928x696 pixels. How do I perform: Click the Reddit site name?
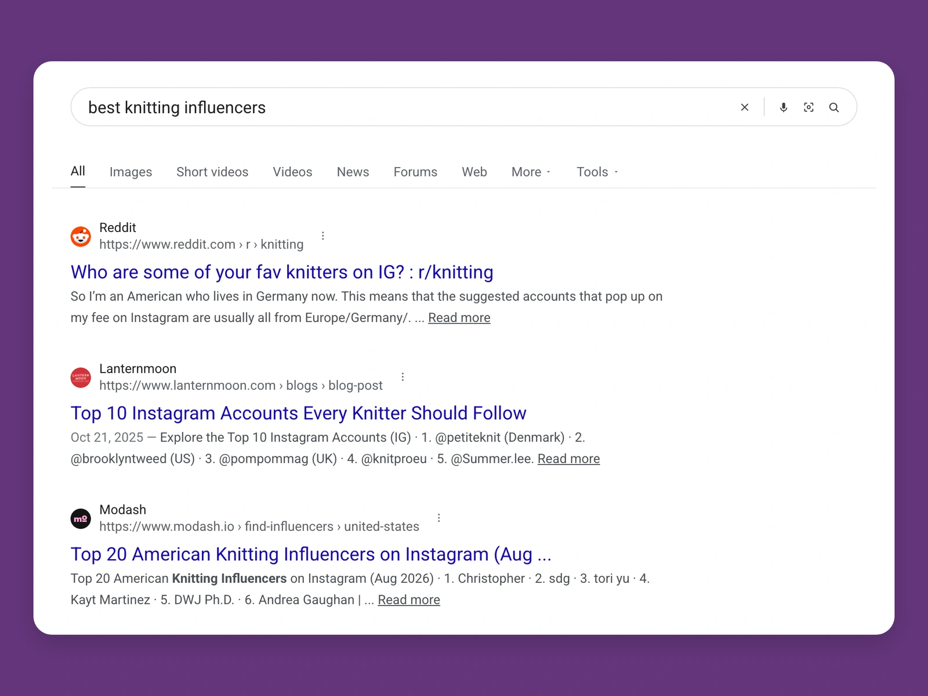tap(118, 227)
